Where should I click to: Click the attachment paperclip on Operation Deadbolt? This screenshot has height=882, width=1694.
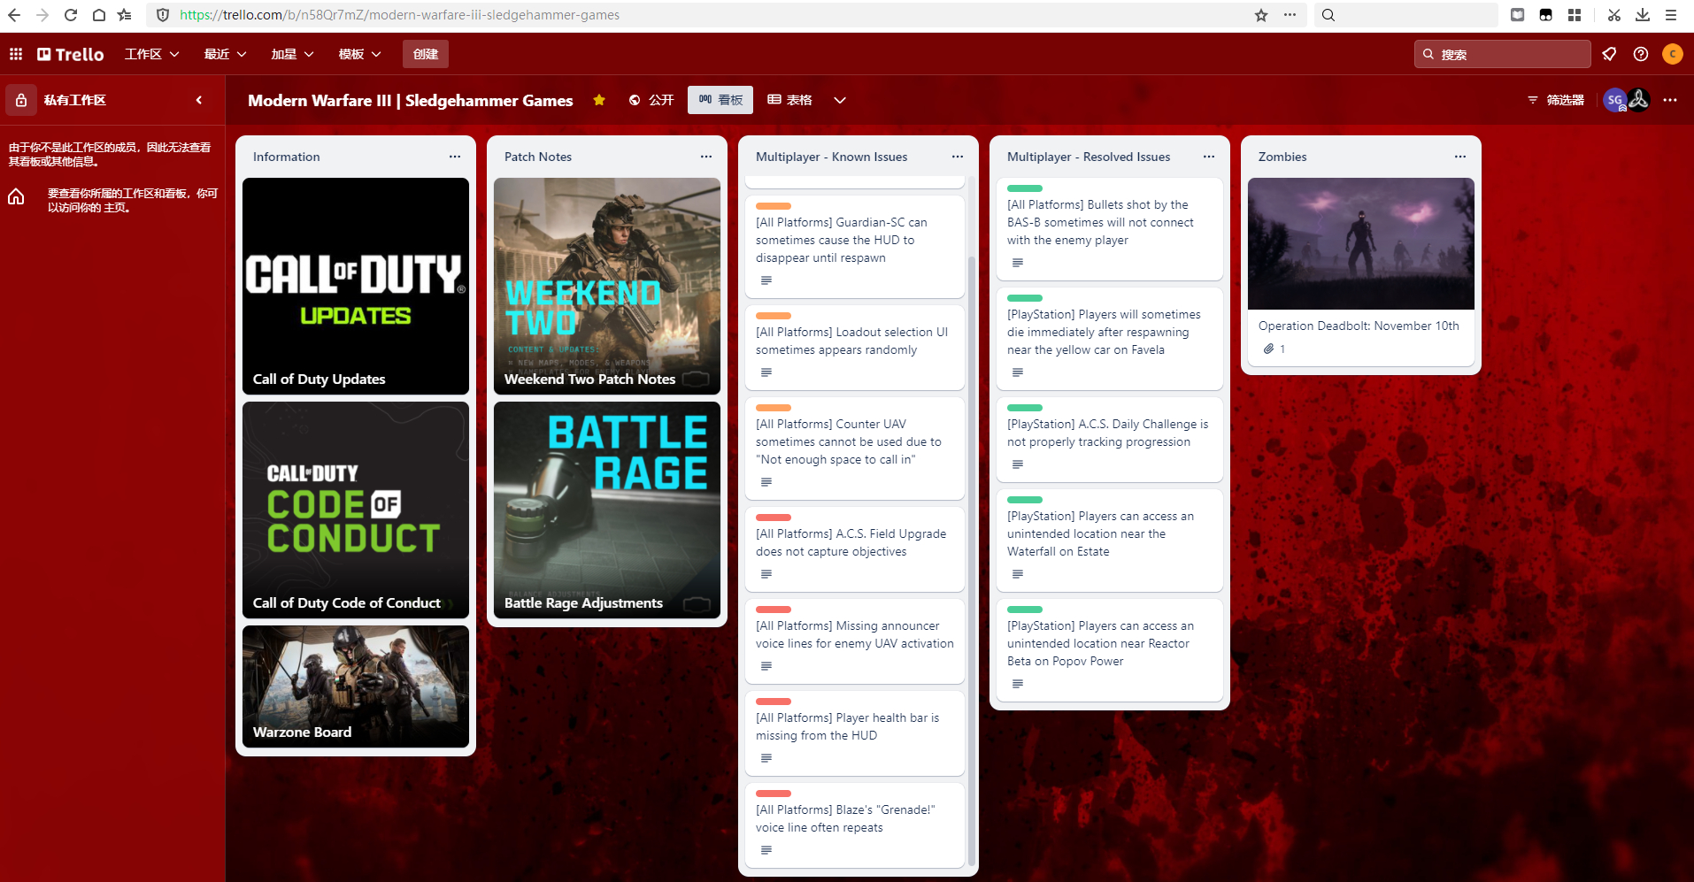pos(1269,349)
